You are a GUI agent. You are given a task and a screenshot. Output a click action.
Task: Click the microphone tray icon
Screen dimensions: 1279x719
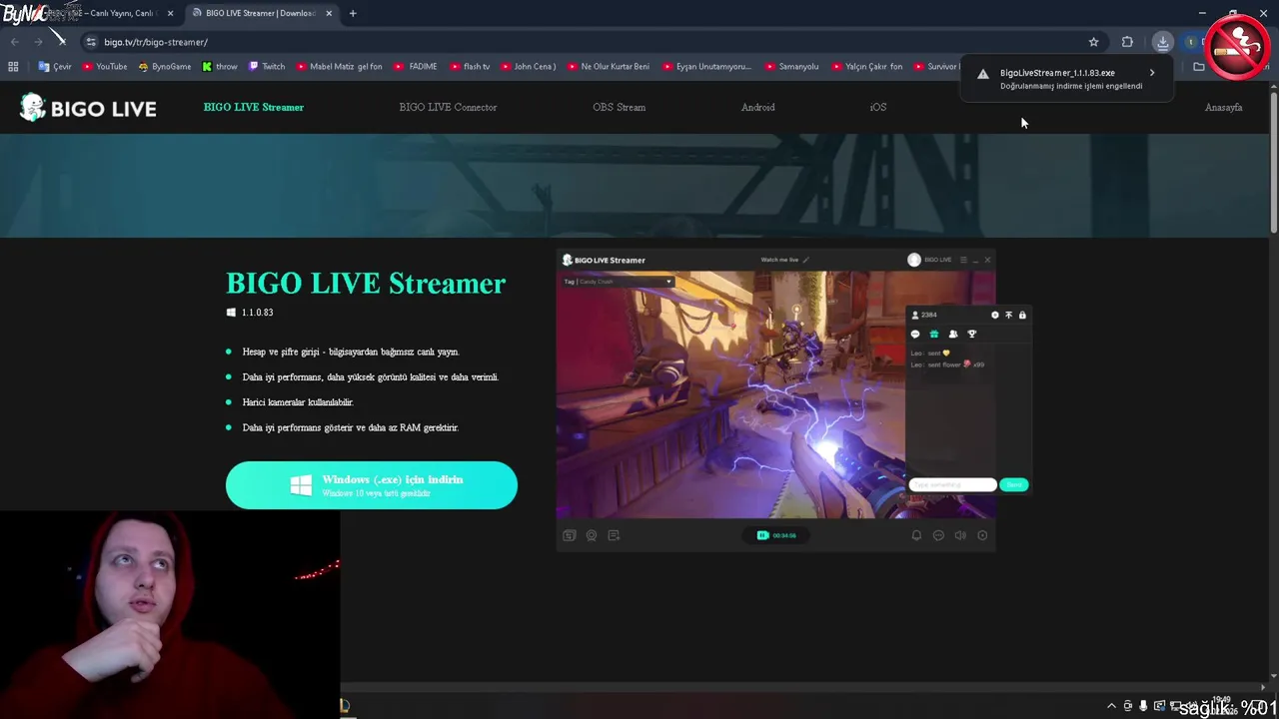click(1143, 706)
